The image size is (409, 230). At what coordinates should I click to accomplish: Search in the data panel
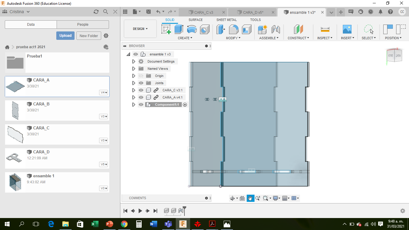105,12
